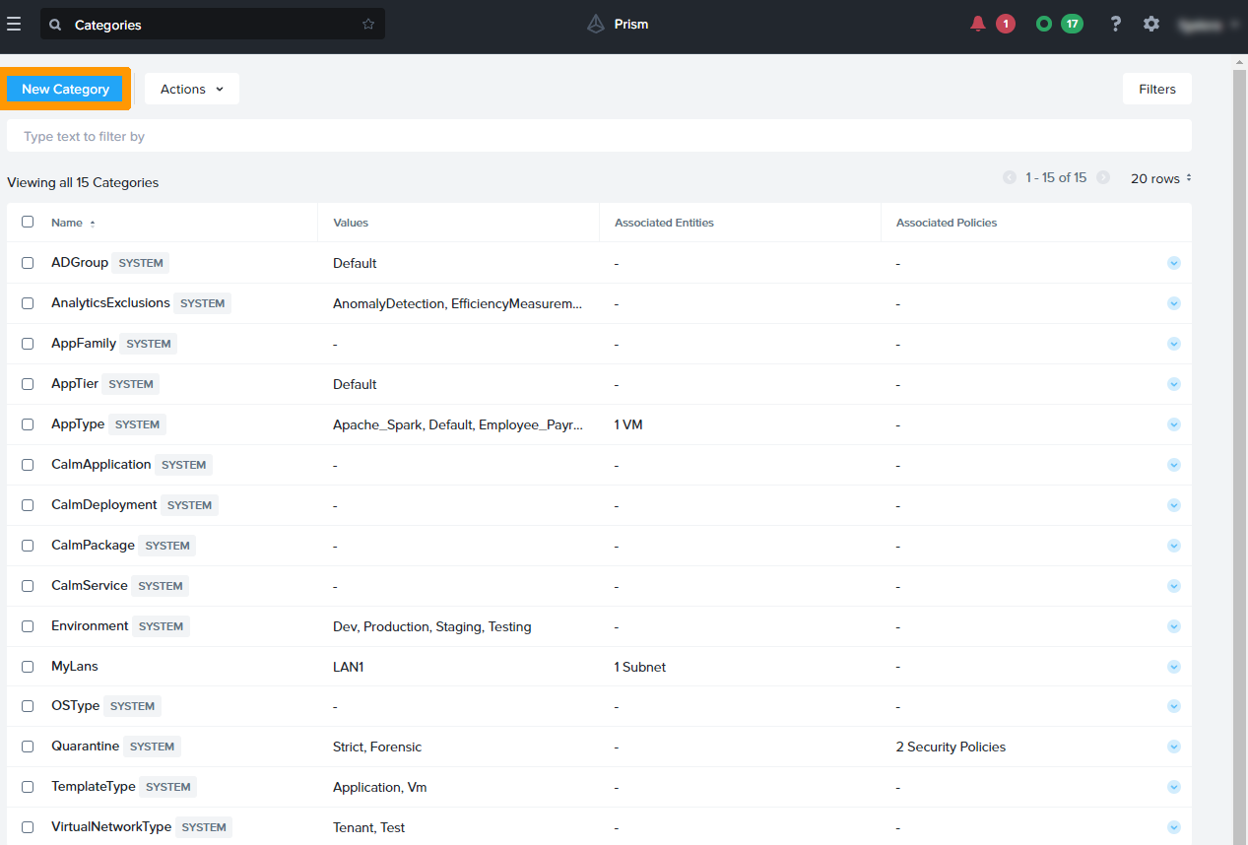This screenshot has width=1248, height=845.
Task: Open the green tasks status circle
Action: pos(1044,24)
